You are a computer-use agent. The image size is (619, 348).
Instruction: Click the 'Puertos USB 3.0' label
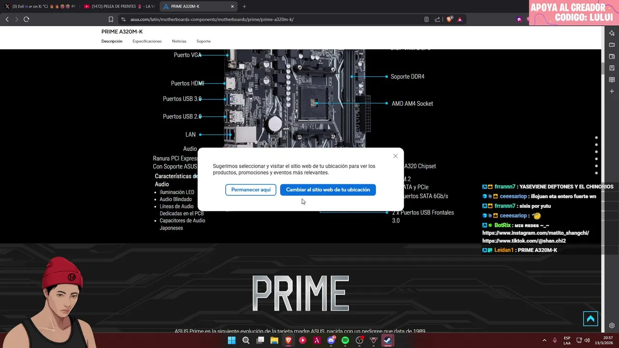[x=182, y=99]
